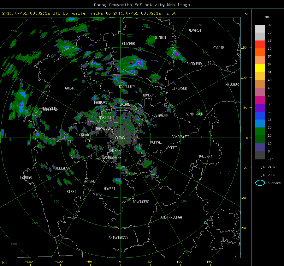Select the brown 45-48 dBZ color band
The image size is (284, 266).
260,84
